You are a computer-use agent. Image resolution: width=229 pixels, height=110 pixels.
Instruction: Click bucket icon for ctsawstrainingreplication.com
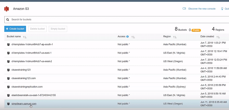coord(8,87)
